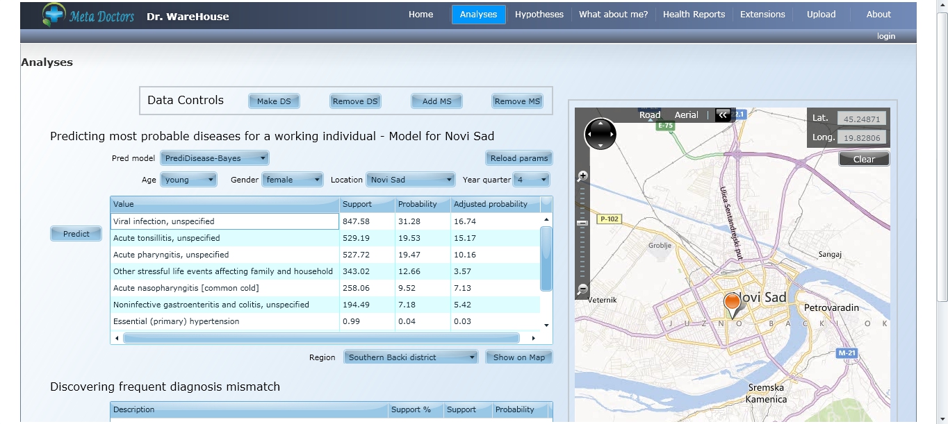Go to the Health Reports page
This screenshot has width=948, height=424.
pos(694,15)
